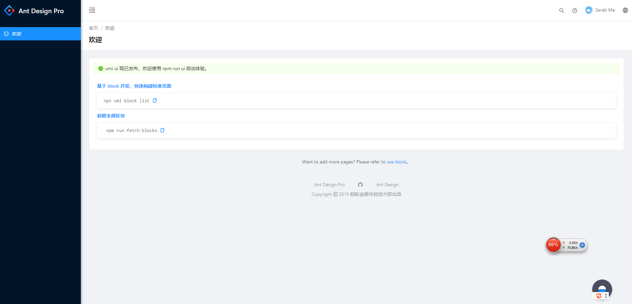Click the help question-mark icon
Viewport: 632px width, 304px height.
(x=575, y=11)
